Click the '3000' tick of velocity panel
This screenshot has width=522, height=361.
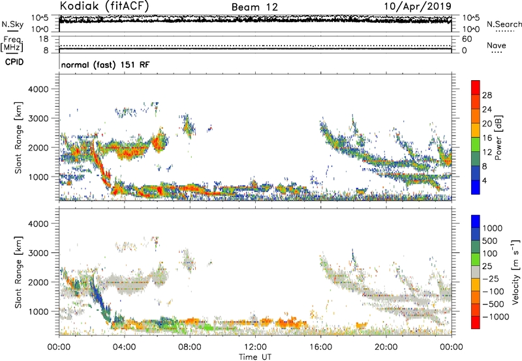click(x=38, y=253)
